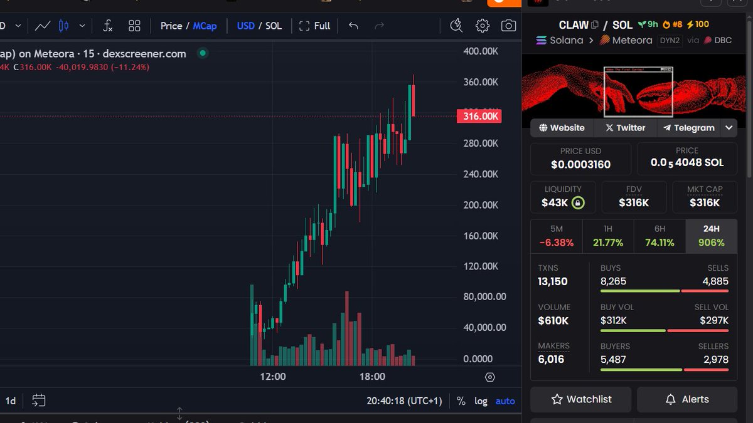Image resolution: width=753 pixels, height=423 pixels.
Task: Toggle auto scale mode
Action: point(505,401)
